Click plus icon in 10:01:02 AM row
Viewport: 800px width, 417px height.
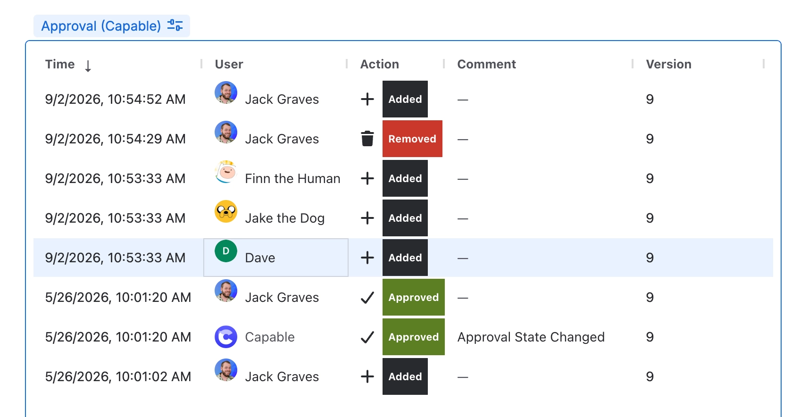tap(367, 376)
